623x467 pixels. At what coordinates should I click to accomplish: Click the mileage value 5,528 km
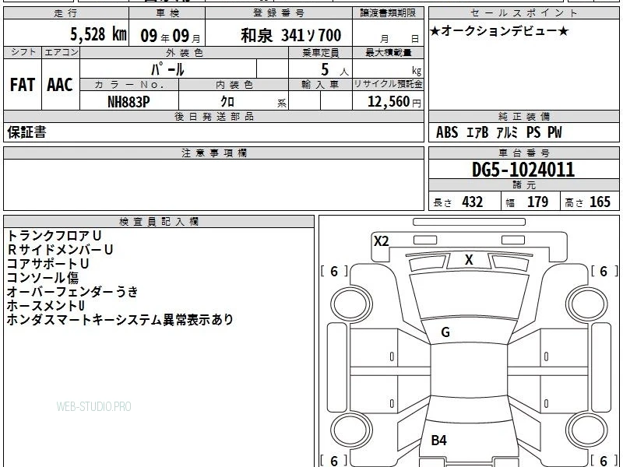tap(98, 33)
